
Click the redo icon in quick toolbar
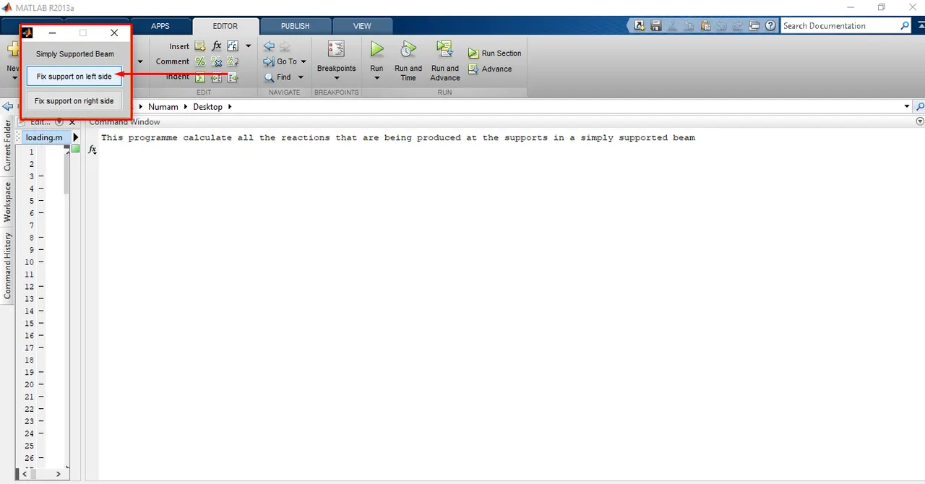(x=737, y=26)
